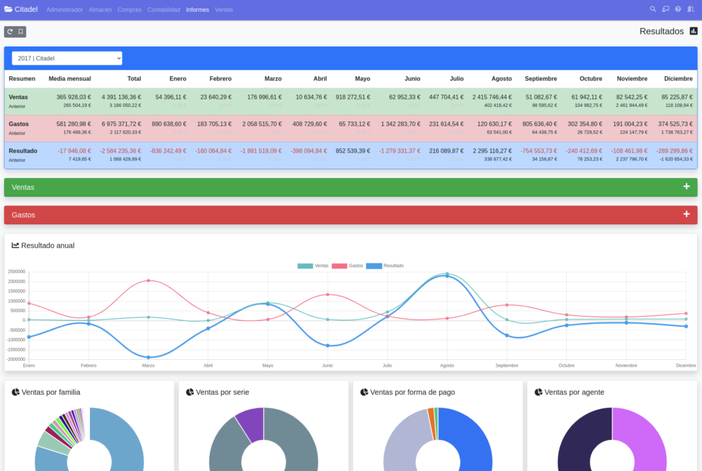Viewport: 702px width, 471px height.
Task: Open the user support icon in navbar
Action: pos(665,10)
